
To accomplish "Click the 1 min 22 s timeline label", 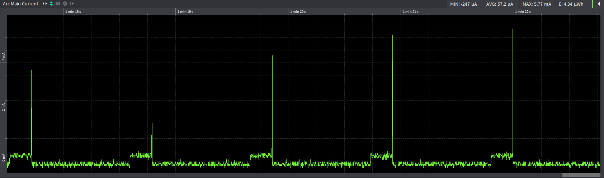I will (x=523, y=12).
